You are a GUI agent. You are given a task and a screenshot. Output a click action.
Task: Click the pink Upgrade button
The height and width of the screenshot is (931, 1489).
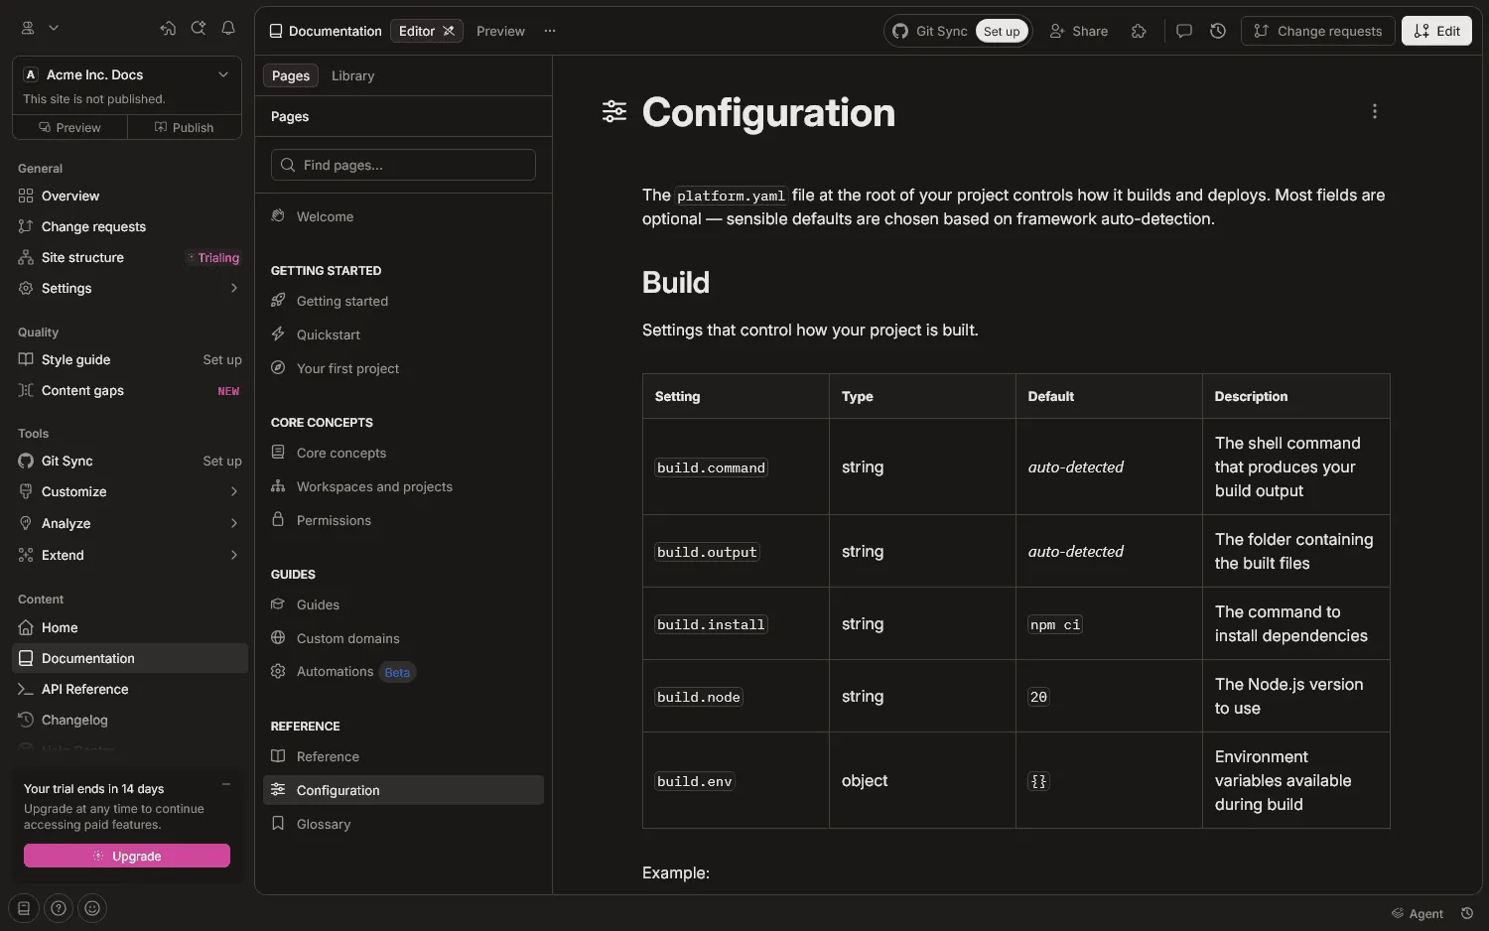(127, 856)
